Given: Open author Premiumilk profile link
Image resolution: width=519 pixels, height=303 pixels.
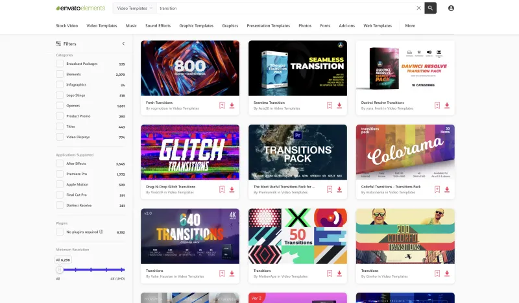Looking at the screenshot, I should pyautogui.click(x=268, y=193).
